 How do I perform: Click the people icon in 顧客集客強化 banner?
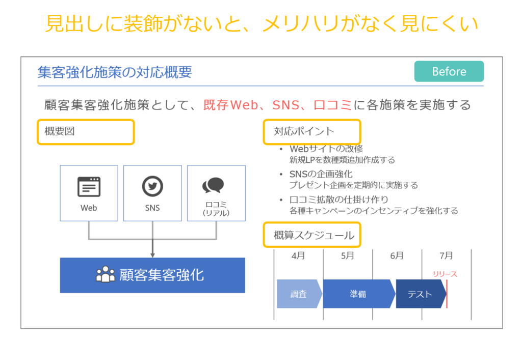click(105, 275)
